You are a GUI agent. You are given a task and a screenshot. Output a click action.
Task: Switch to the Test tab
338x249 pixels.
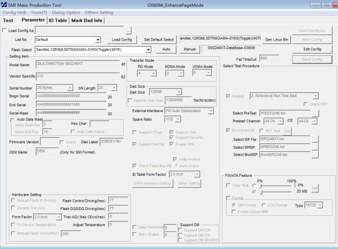pyautogui.click(x=8, y=21)
